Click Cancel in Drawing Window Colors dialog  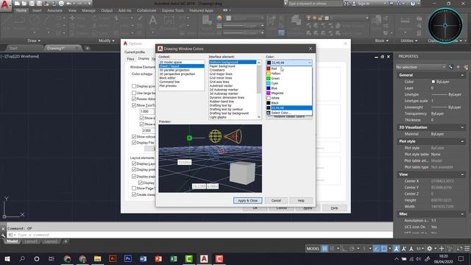point(276,200)
